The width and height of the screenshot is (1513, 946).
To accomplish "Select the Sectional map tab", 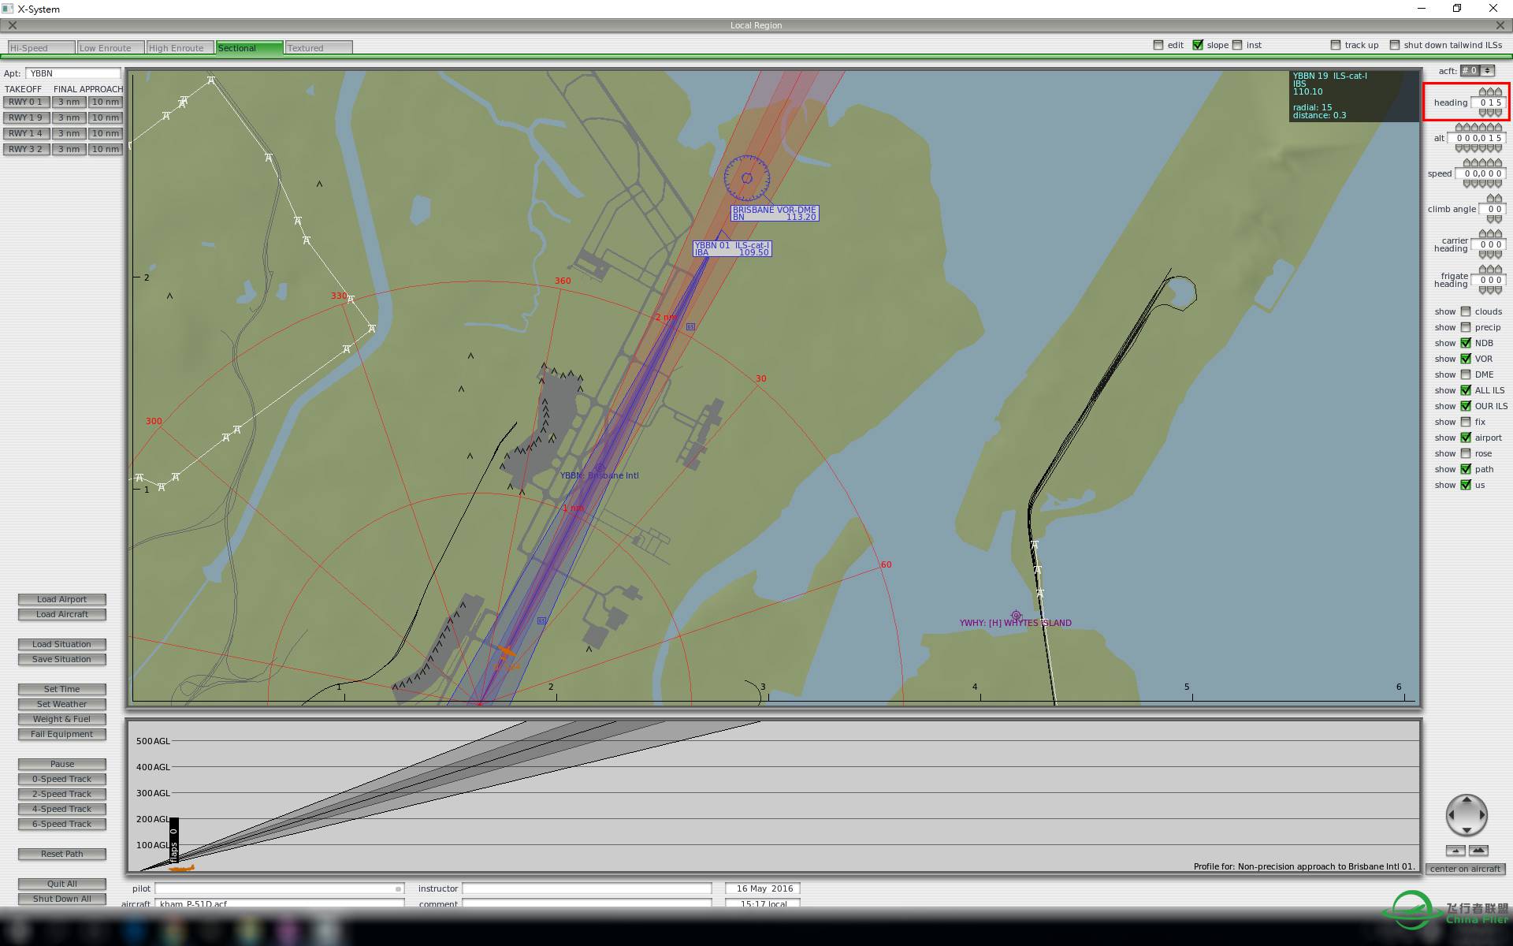I will [x=249, y=48].
